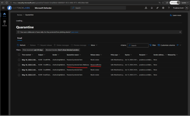Click the Quarantine breadcrumb item
The width and height of the screenshot is (190, 116).
tap(29, 15)
